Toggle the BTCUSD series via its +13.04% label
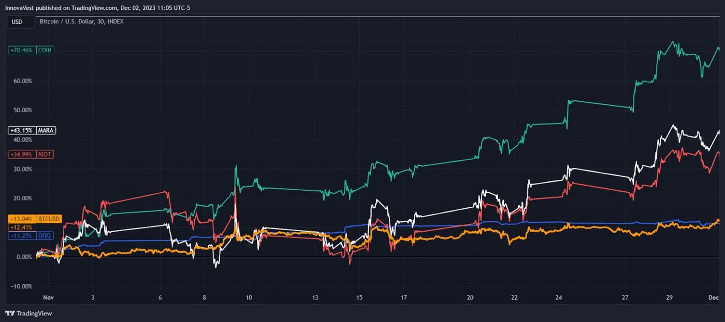 [x=21, y=219]
